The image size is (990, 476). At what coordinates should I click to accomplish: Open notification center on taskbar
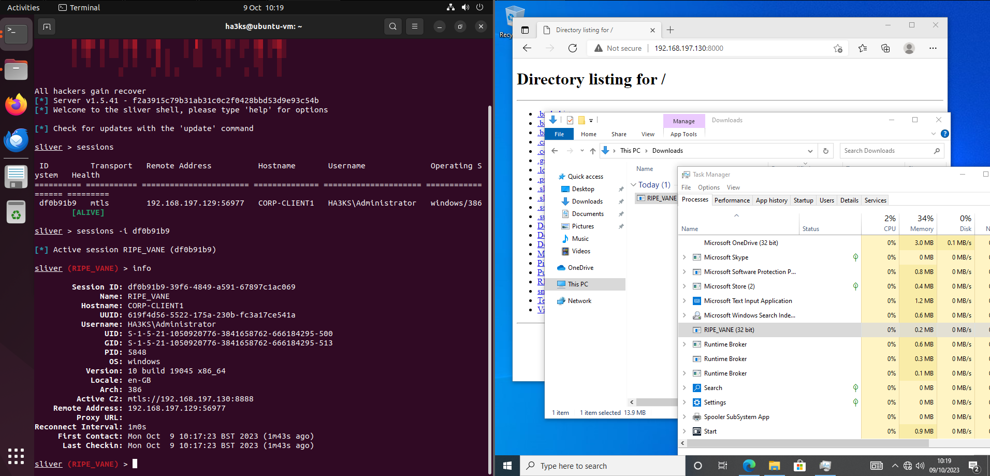click(973, 466)
